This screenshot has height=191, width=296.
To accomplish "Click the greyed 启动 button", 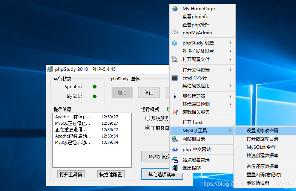I will 122,93.
